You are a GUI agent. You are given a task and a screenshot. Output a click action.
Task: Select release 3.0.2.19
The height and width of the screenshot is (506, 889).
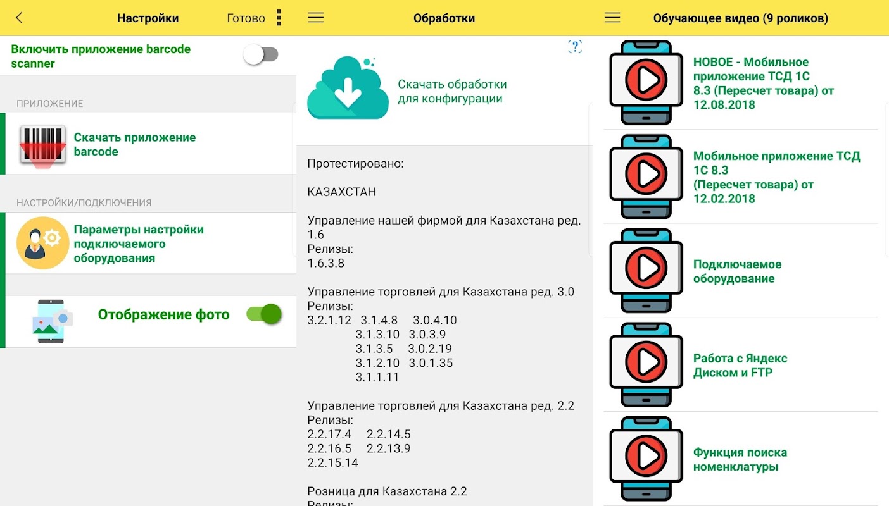click(x=430, y=349)
